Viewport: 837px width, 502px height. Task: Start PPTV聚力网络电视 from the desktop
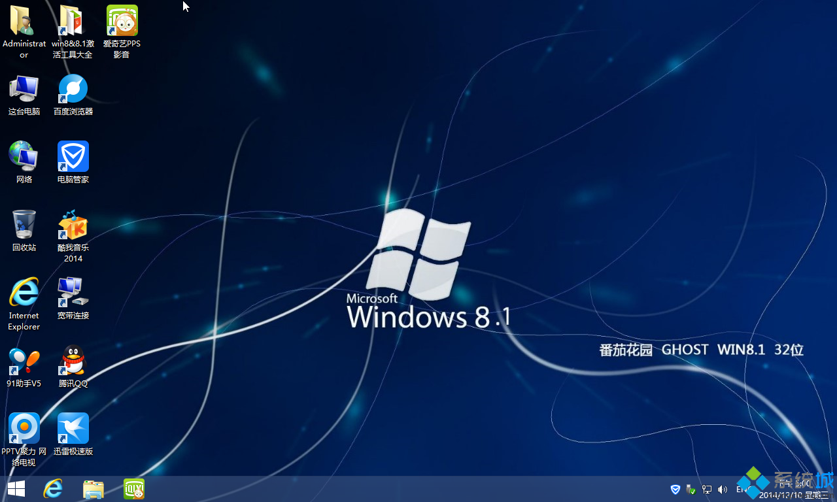(24, 429)
